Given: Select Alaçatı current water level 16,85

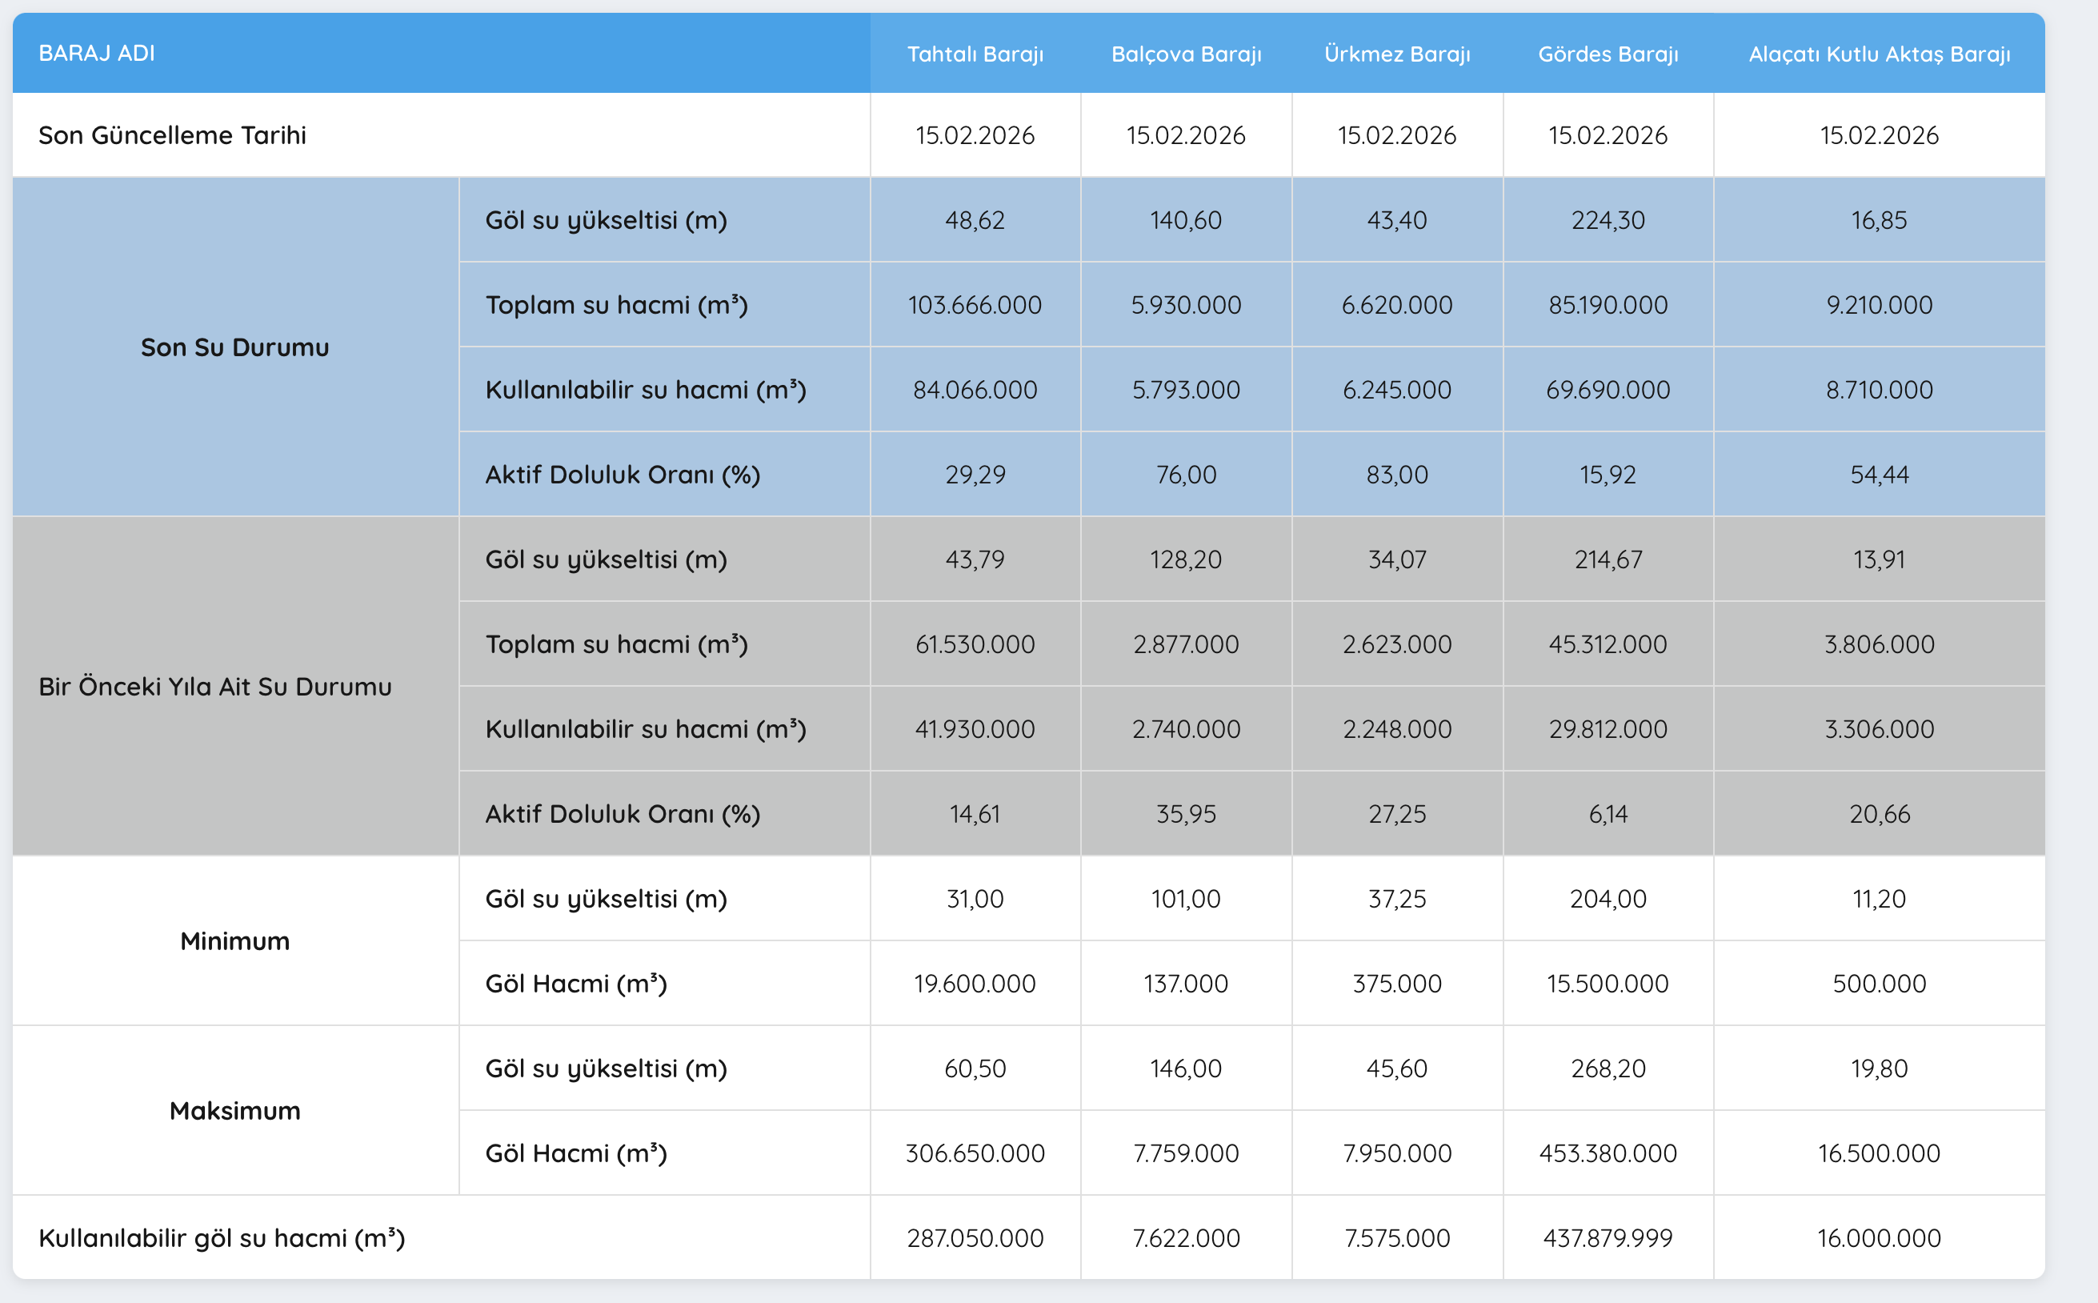Looking at the screenshot, I should [x=1878, y=220].
